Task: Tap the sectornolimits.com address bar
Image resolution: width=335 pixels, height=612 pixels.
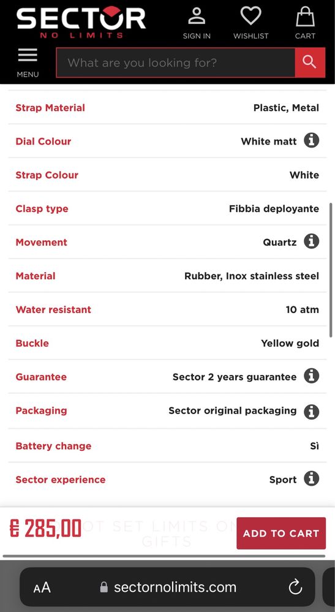Action: (x=167, y=587)
